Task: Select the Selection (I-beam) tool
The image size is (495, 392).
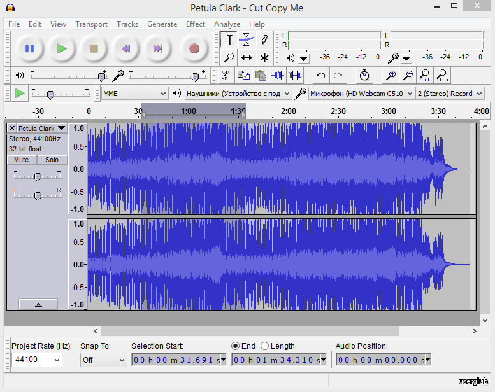Action: (229, 40)
